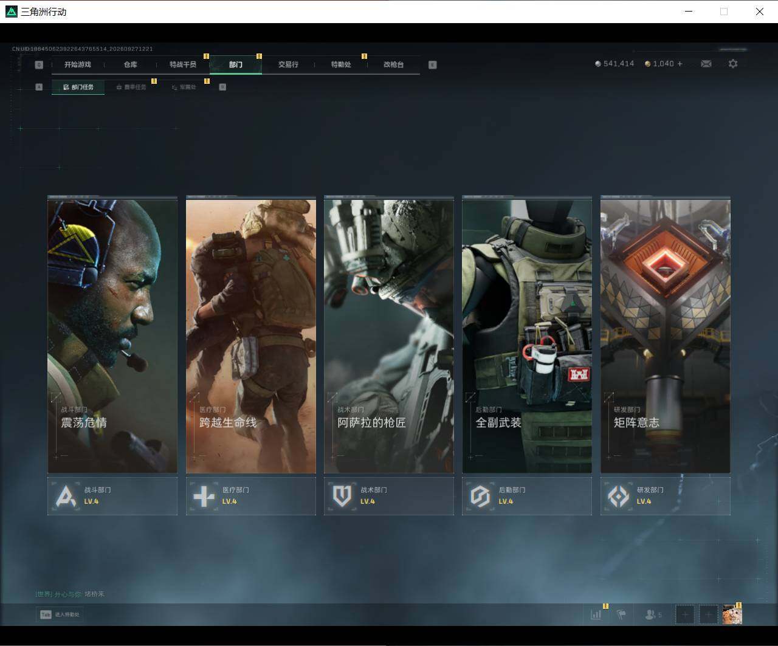Click the 研发部门 LV.4 level label
This screenshot has height=646, width=778.
[644, 502]
